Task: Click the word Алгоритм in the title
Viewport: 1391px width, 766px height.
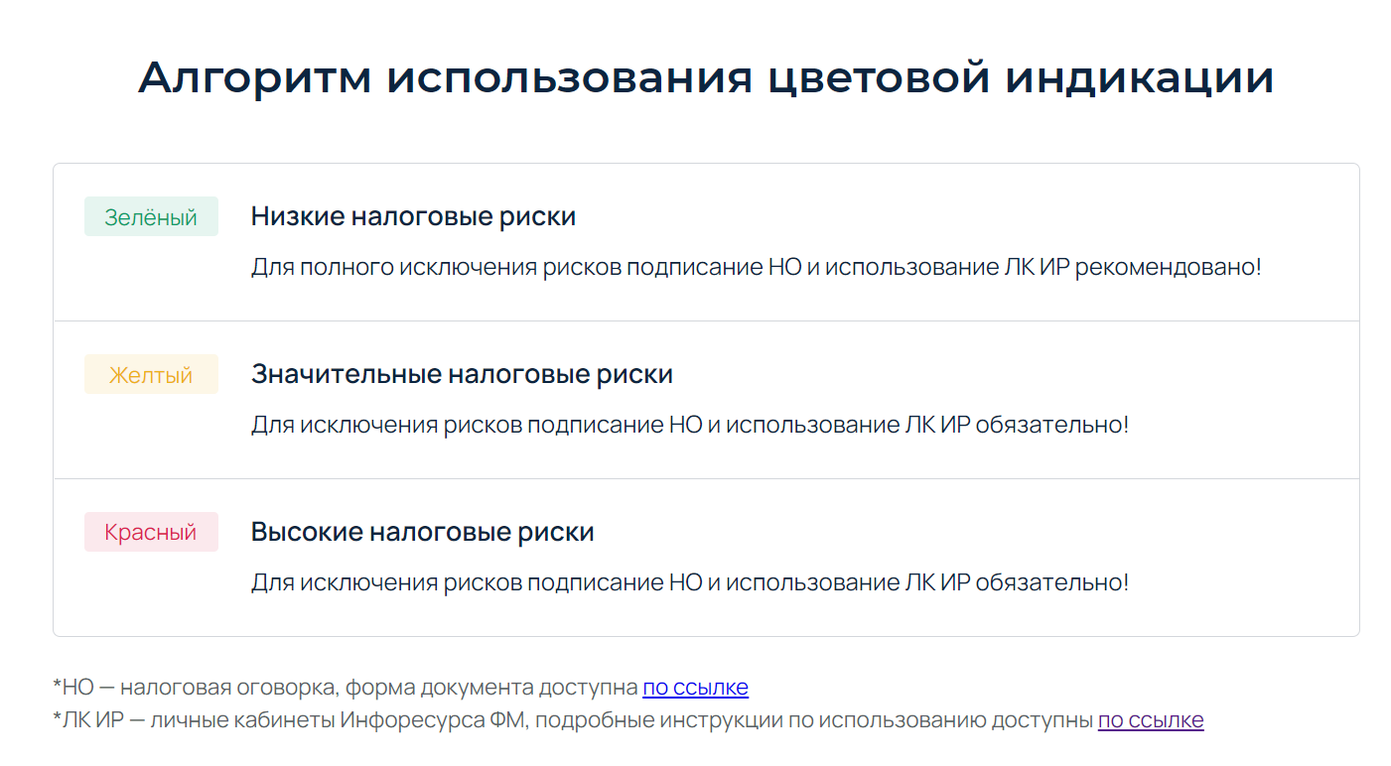Action: tap(253, 78)
